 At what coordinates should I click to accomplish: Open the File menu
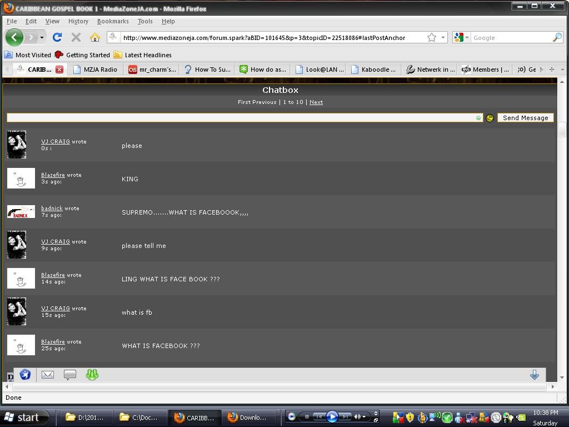click(12, 21)
